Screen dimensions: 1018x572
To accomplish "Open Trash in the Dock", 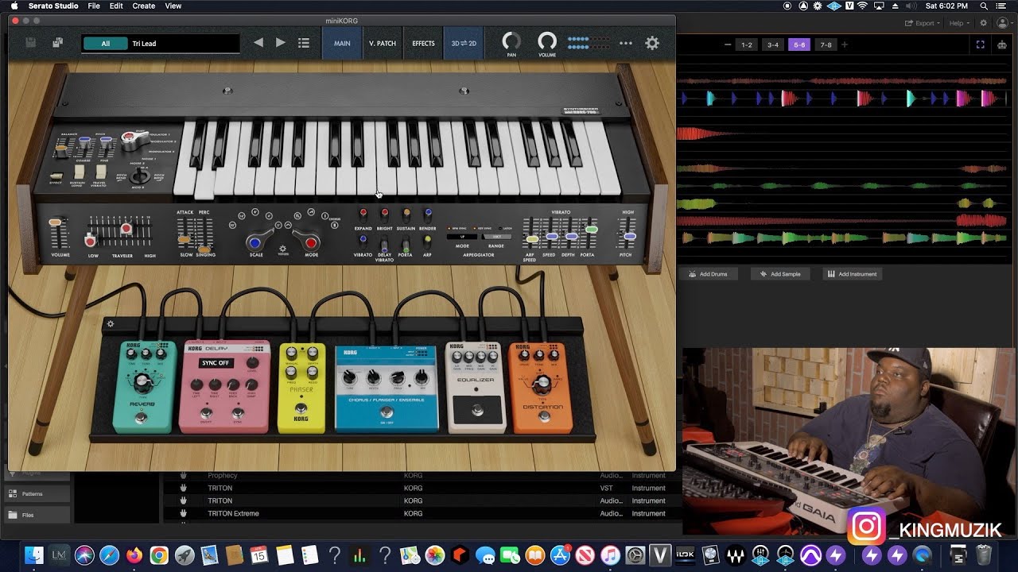I will [x=984, y=555].
